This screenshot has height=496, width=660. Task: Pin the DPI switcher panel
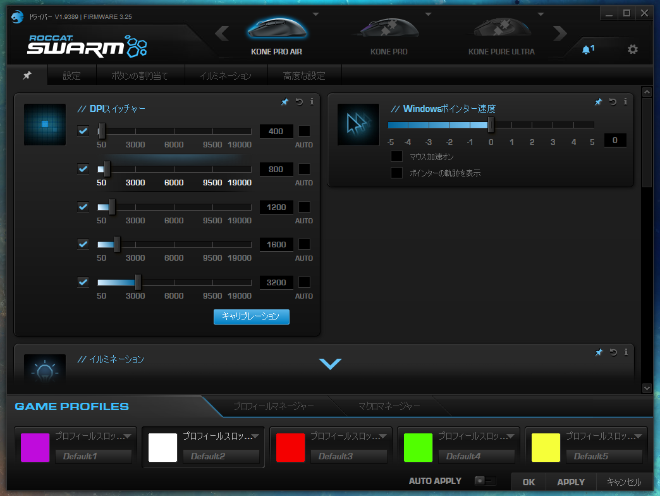point(285,101)
